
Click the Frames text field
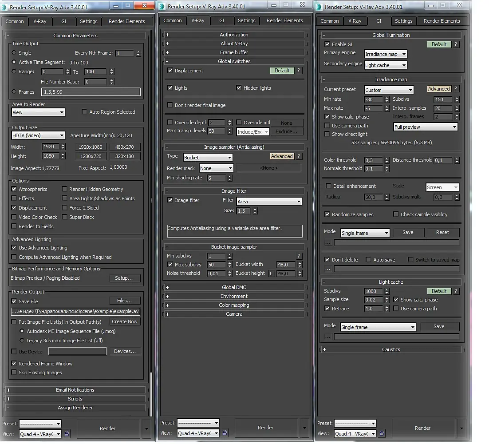pyautogui.click(x=91, y=92)
